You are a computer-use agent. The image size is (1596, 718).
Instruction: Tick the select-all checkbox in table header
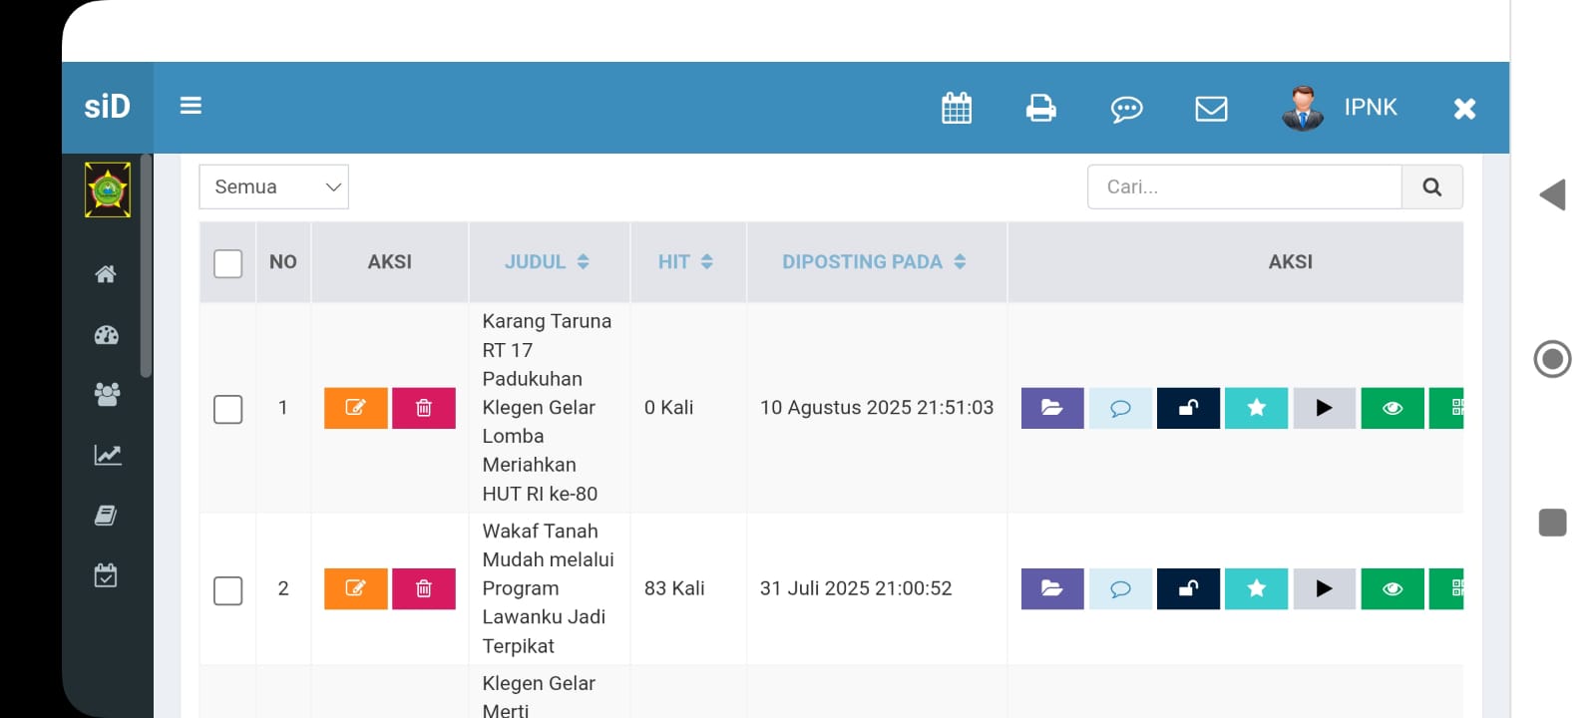(x=228, y=263)
